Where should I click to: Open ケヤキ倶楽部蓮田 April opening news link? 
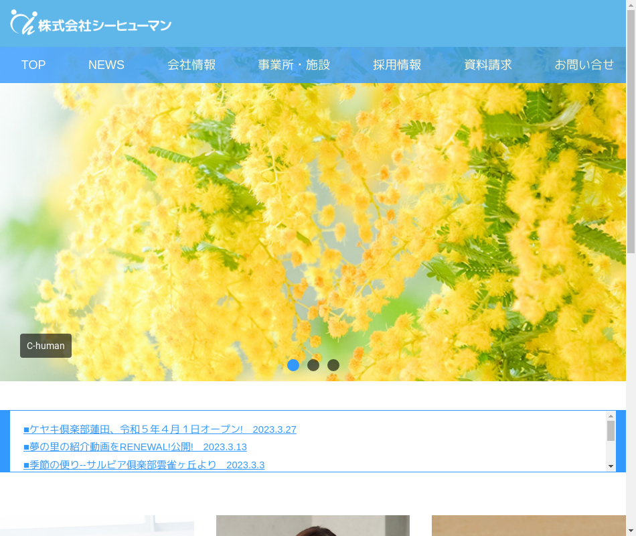tap(160, 429)
